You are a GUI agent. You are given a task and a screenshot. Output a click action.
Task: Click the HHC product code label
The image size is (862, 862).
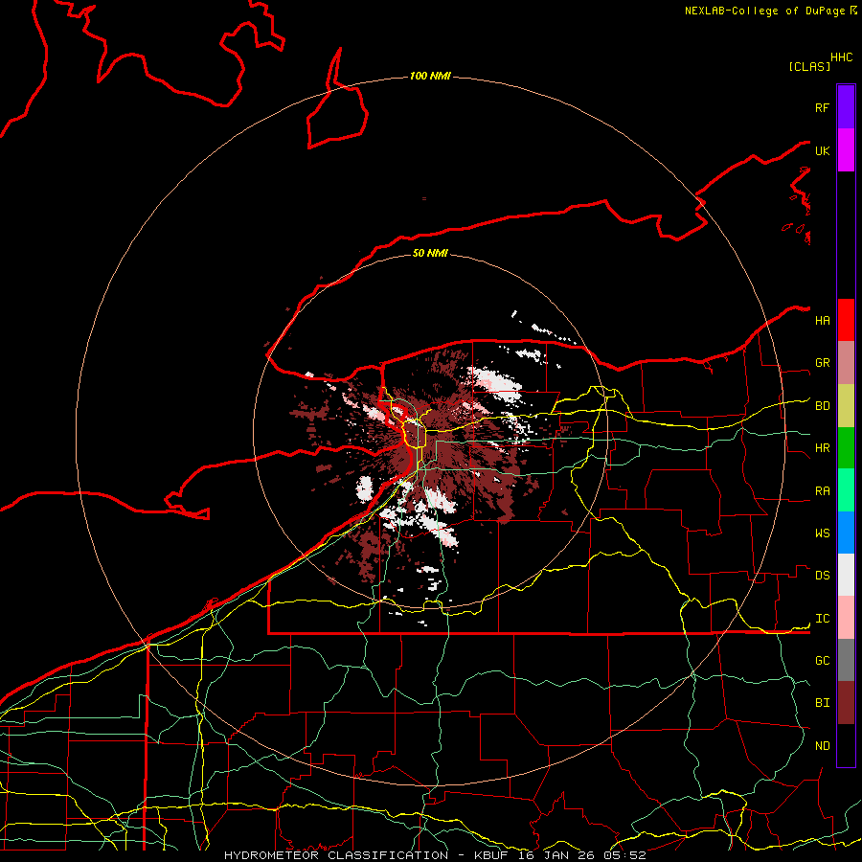point(841,57)
